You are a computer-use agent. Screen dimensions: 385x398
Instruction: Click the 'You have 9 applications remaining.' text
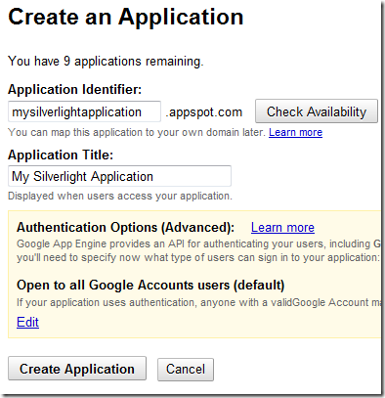[106, 62]
